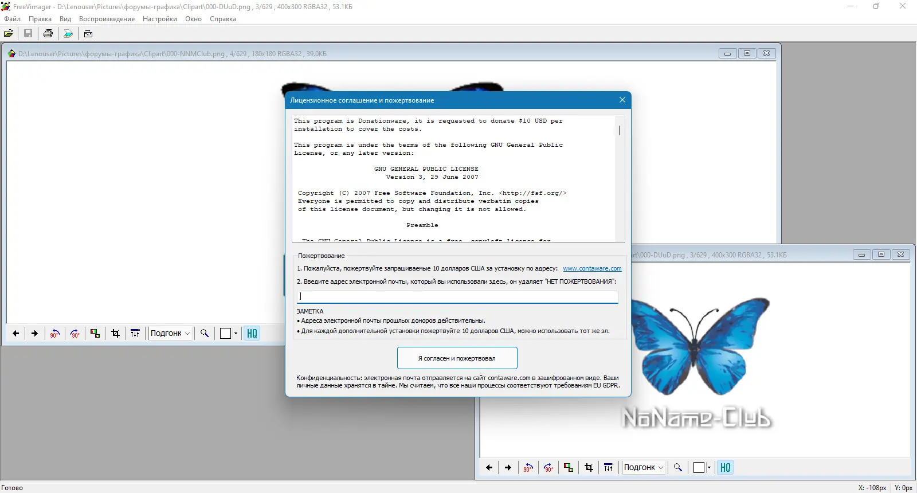Pick the white background swatch in DUuD window
The height and width of the screenshot is (493, 917).
[x=699, y=468]
